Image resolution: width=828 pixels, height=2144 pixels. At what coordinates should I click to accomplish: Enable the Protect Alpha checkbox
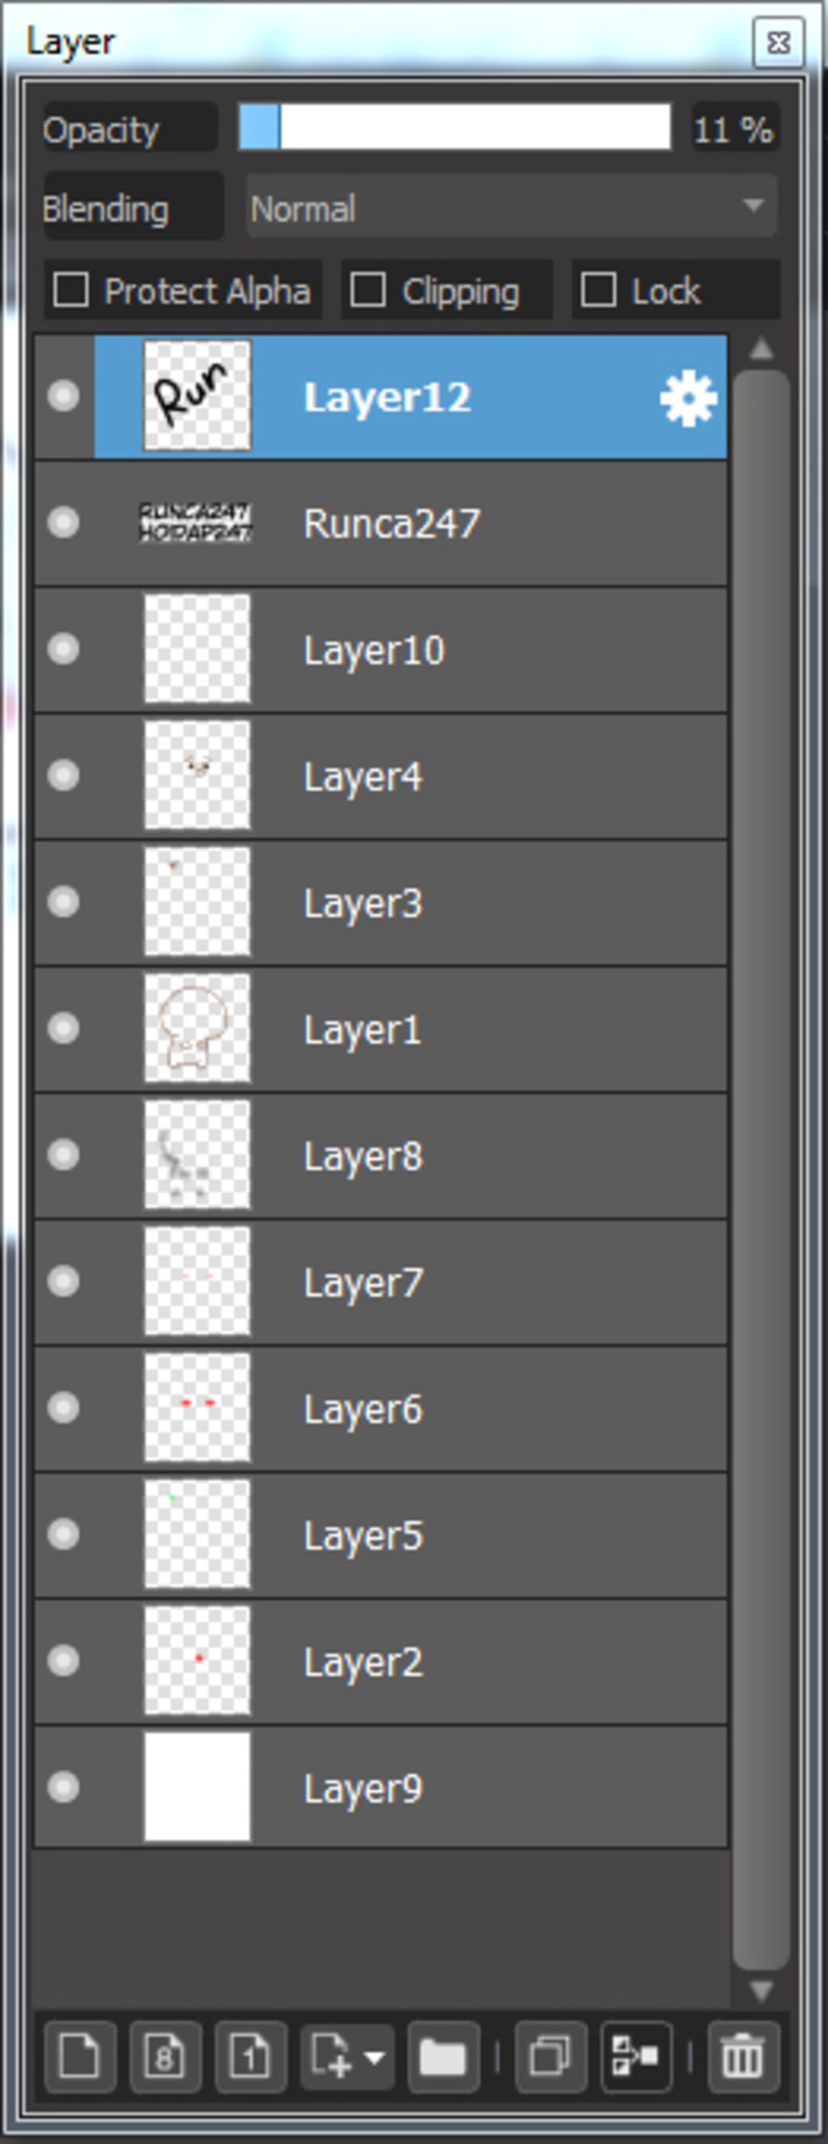point(70,290)
